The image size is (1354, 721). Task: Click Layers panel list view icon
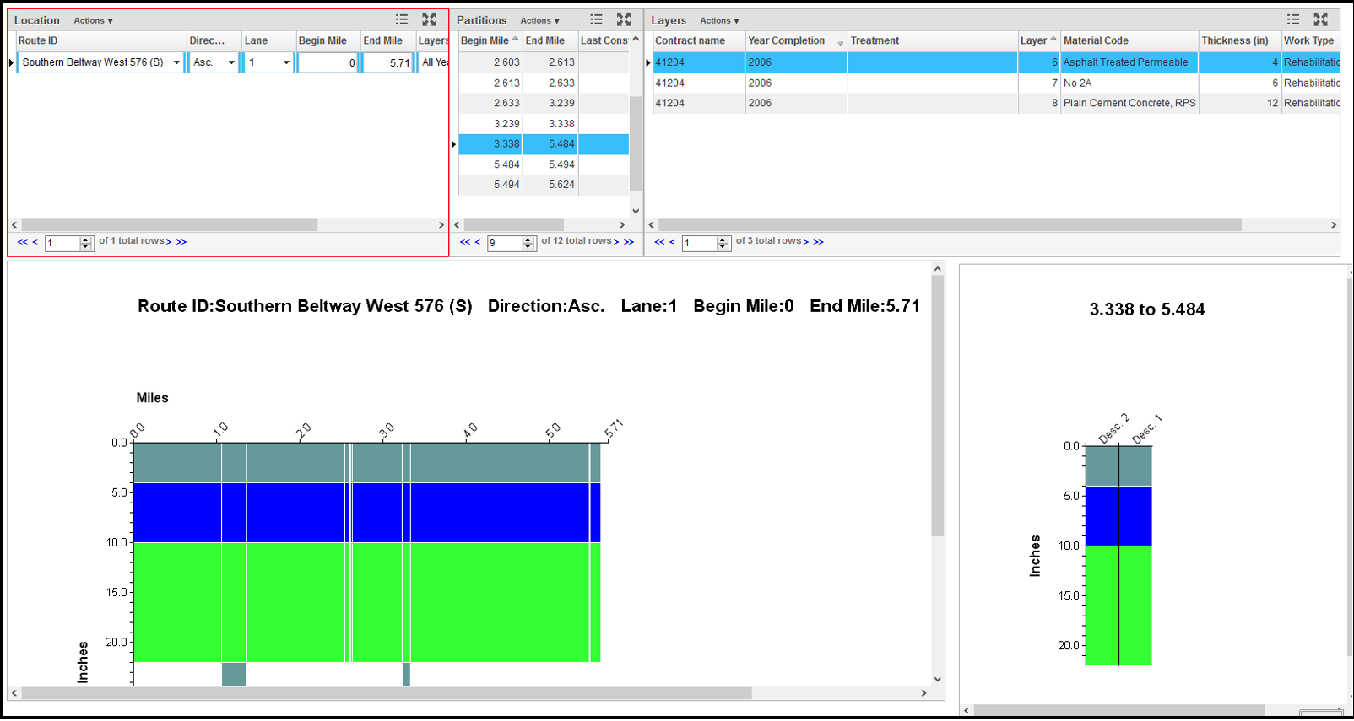click(1292, 19)
